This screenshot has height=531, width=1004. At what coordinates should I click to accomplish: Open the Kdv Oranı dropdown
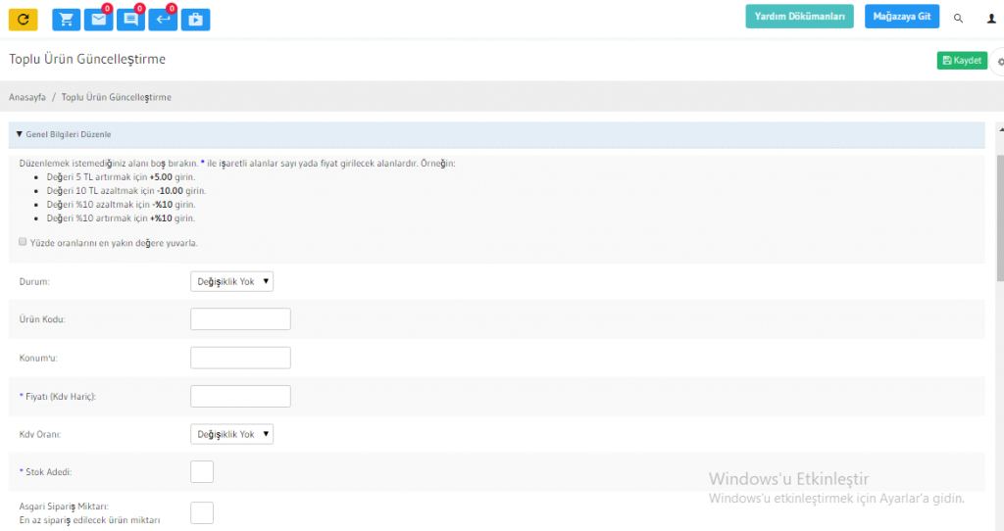pyautogui.click(x=231, y=434)
